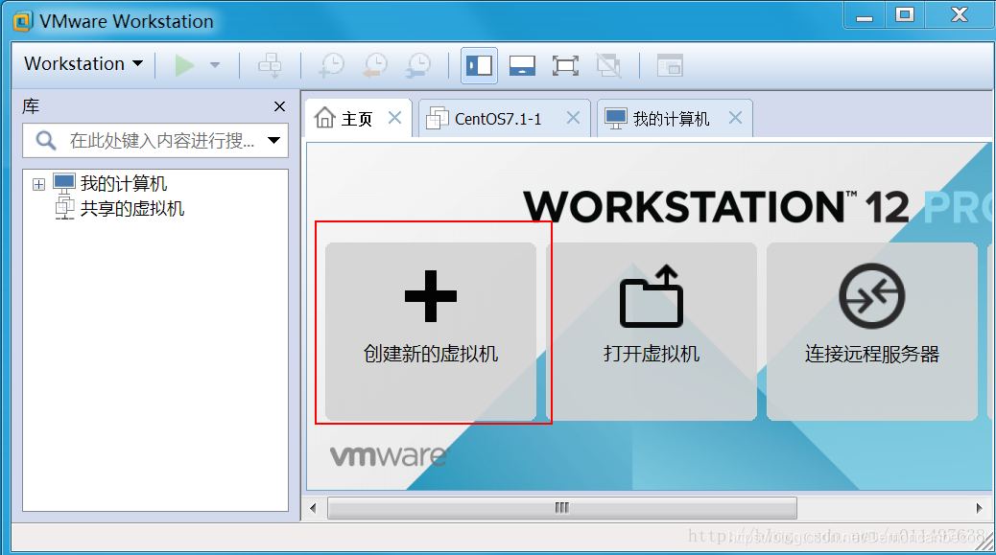Revert to snapshot using clock-arrow icon

[x=375, y=65]
